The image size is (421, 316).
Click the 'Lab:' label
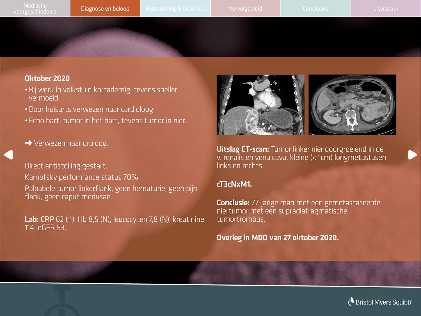32,219
